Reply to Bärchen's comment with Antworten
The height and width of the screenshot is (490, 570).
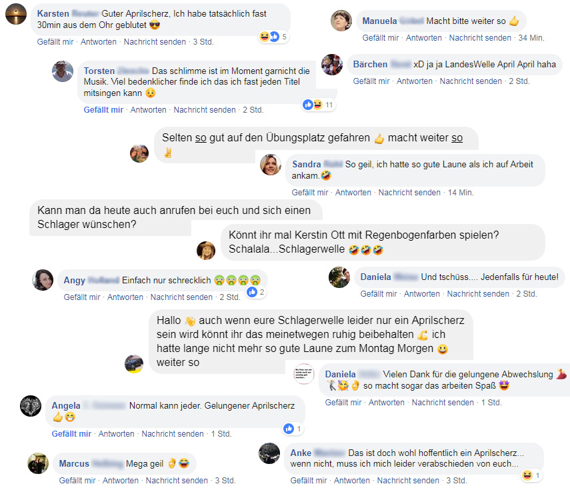click(x=415, y=81)
